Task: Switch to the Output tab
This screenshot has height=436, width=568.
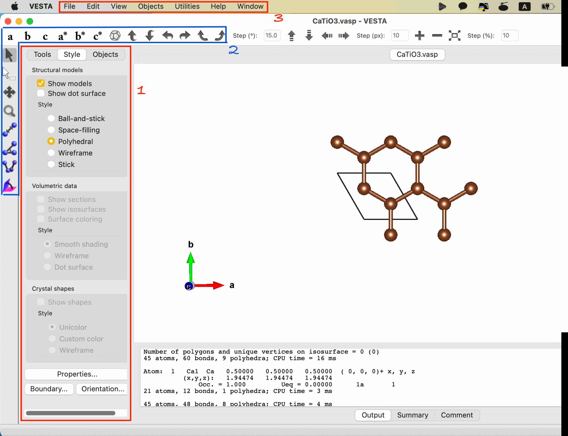Action: (x=373, y=415)
